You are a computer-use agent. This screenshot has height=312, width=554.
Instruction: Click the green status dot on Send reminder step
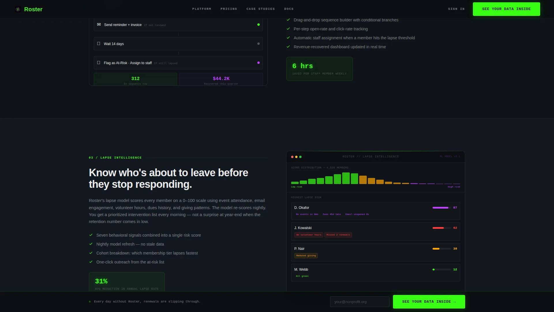click(x=259, y=25)
